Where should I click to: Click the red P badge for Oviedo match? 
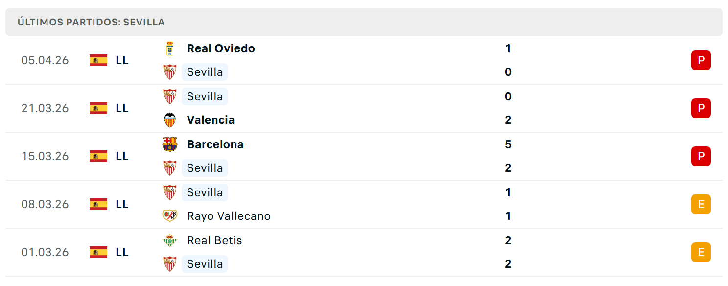point(701,60)
